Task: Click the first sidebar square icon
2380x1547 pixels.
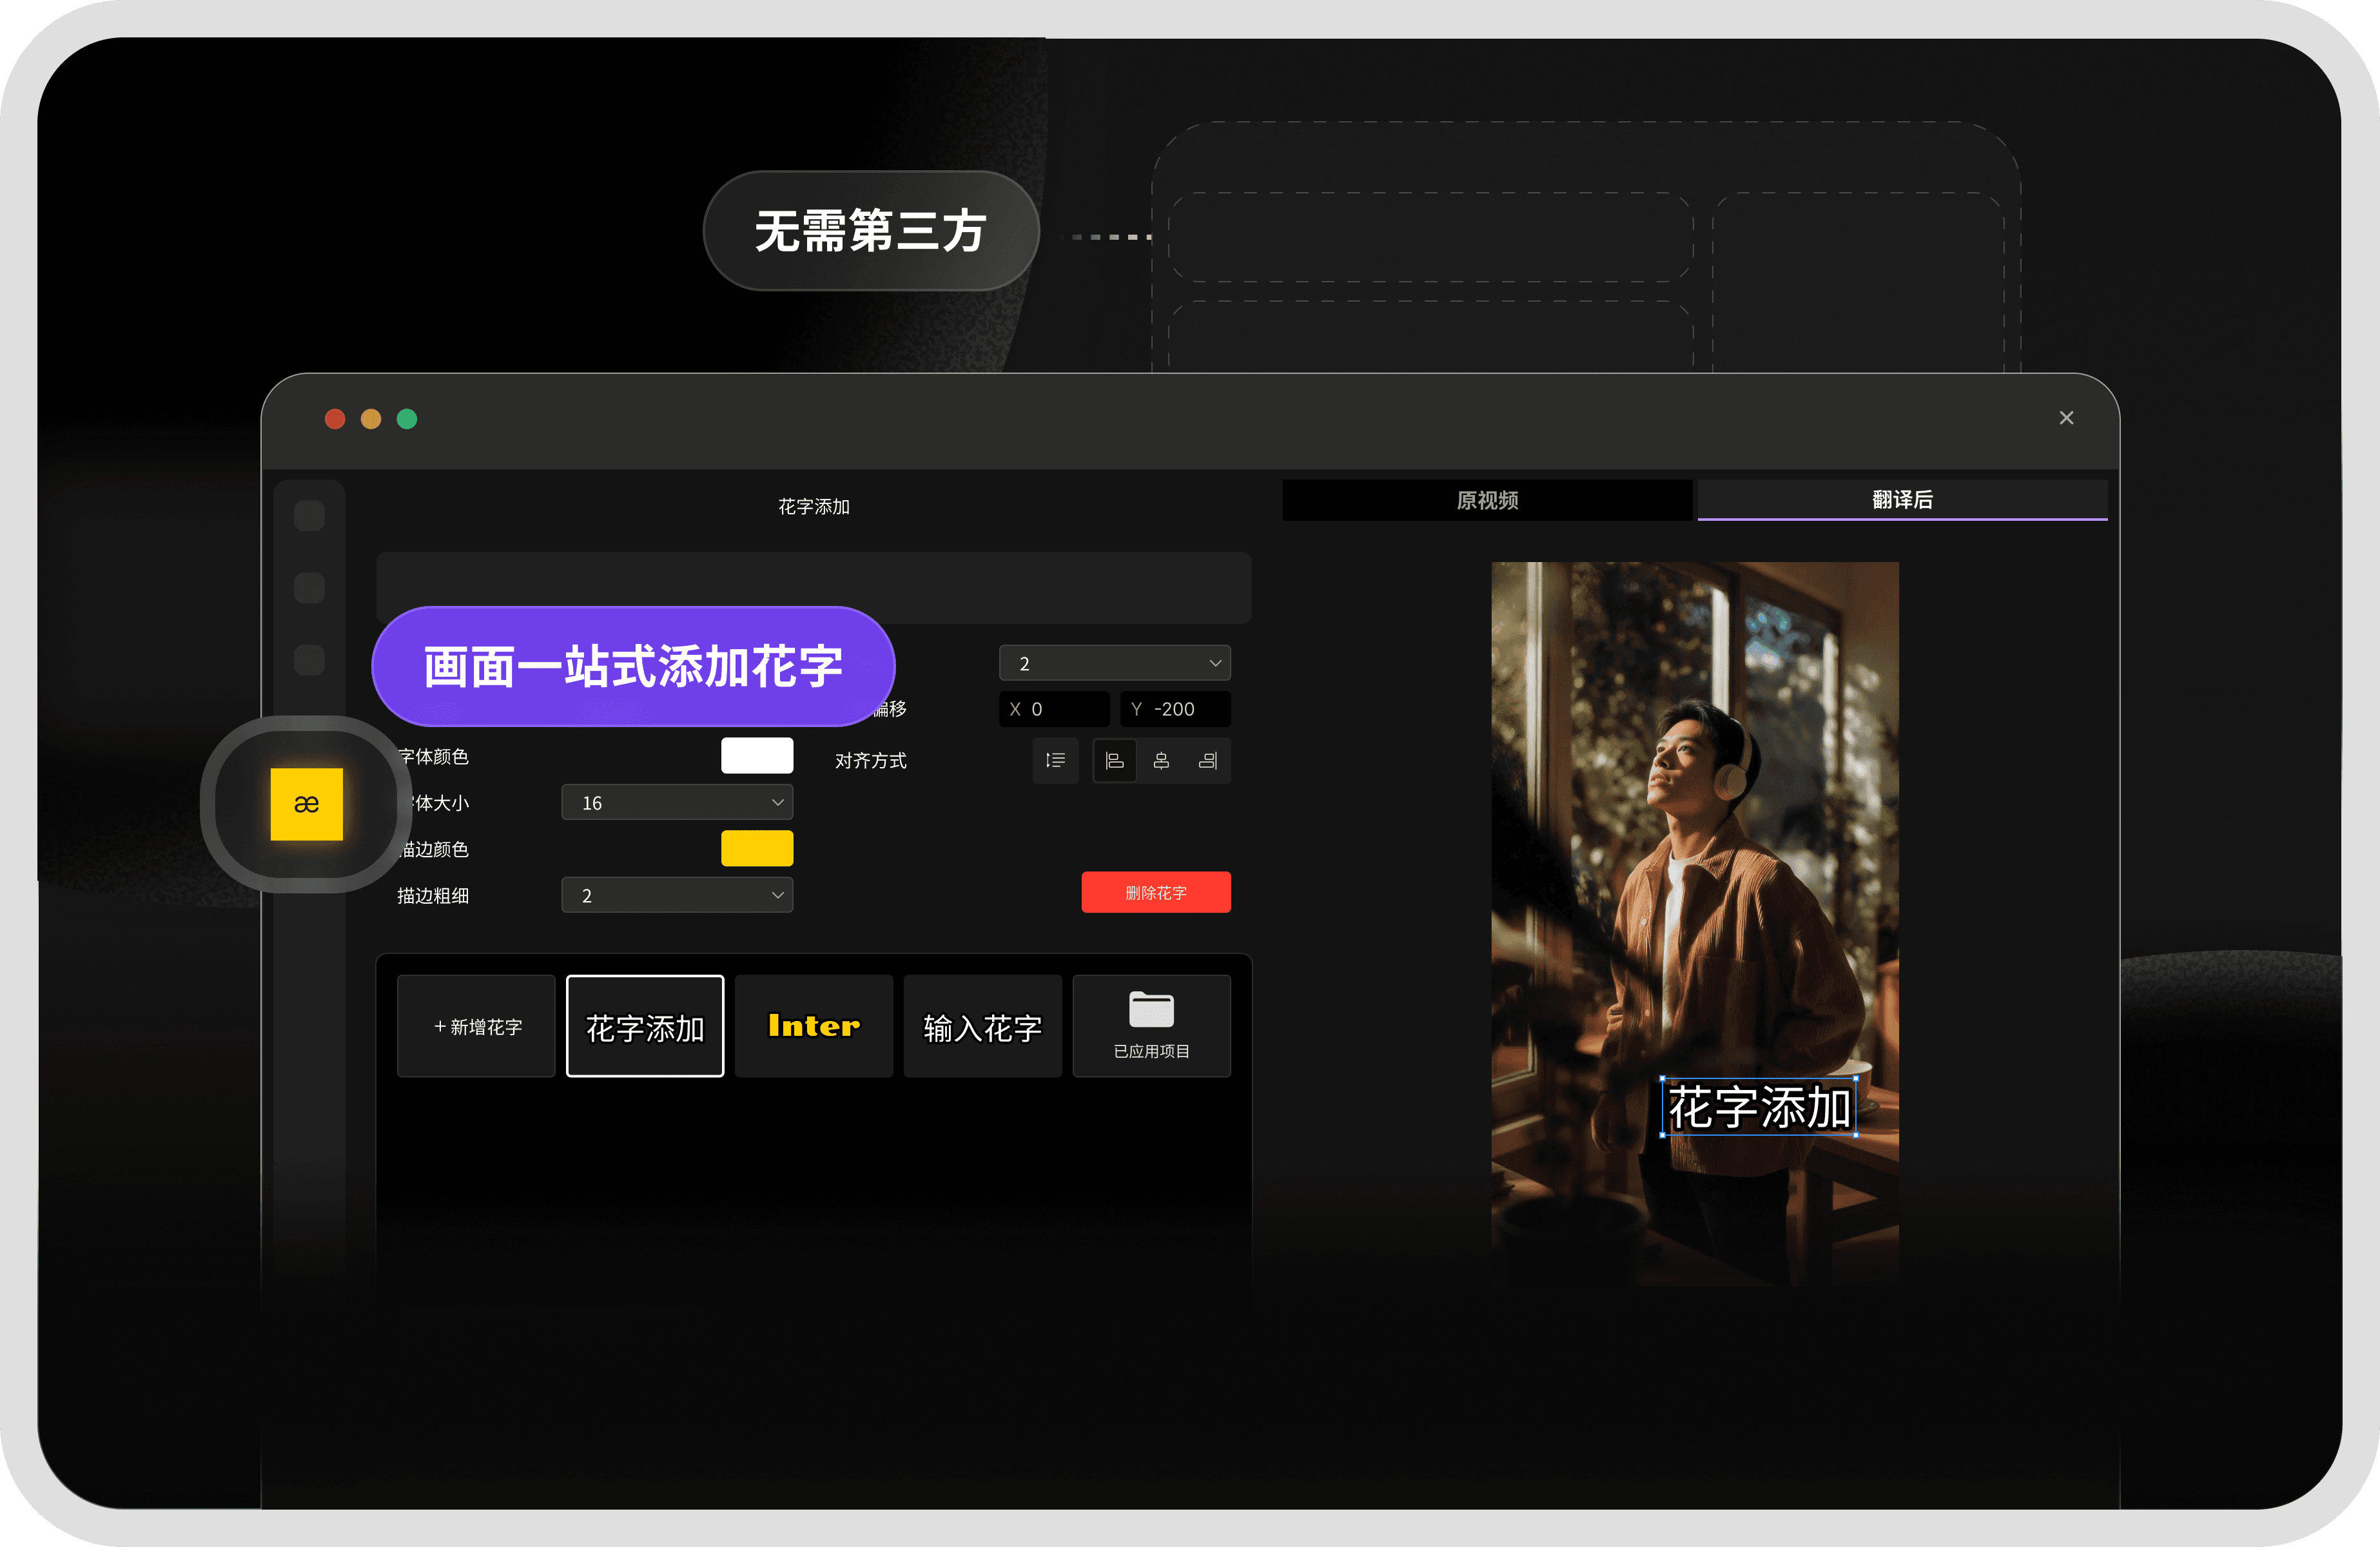Action: coord(309,516)
